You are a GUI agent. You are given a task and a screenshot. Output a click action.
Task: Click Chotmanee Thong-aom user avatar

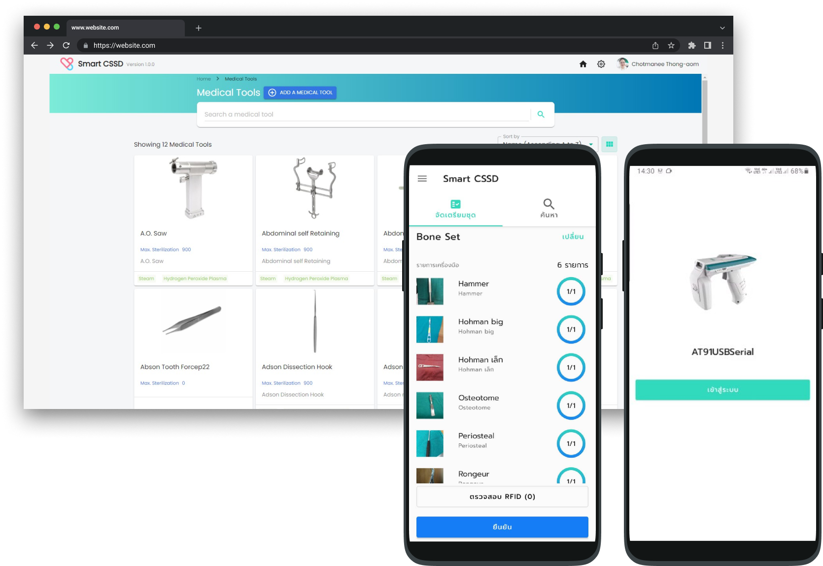(622, 64)
